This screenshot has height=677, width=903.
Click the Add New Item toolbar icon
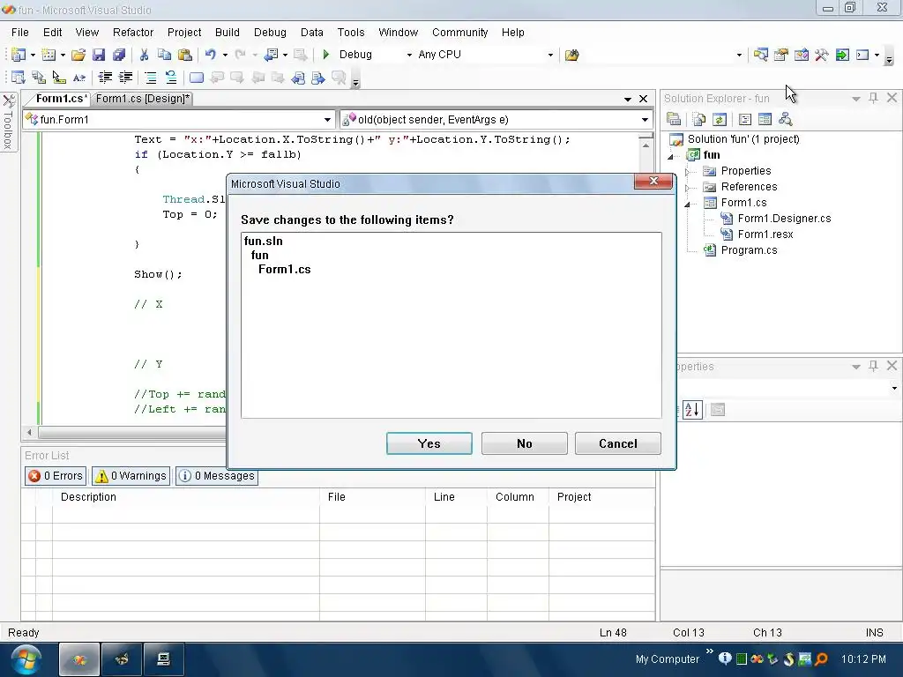tap(49, 55)
